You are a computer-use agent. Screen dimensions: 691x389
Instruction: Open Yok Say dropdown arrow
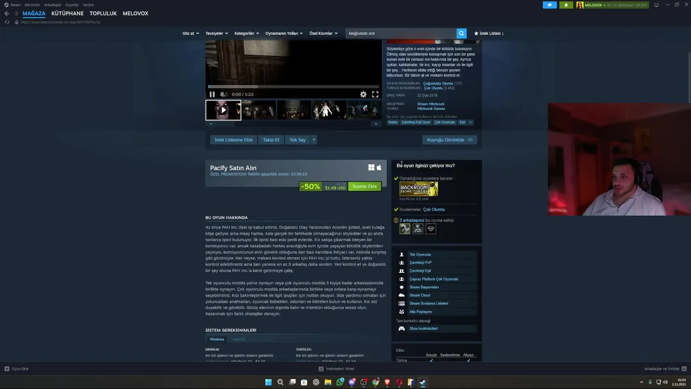pyautogui.click(x=314, y=140)
